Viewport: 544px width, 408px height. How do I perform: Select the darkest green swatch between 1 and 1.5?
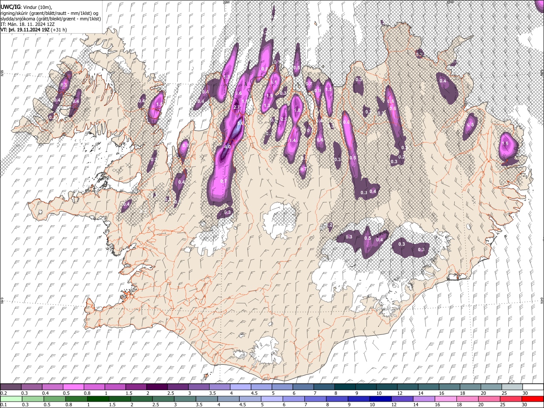pos(97,399)
